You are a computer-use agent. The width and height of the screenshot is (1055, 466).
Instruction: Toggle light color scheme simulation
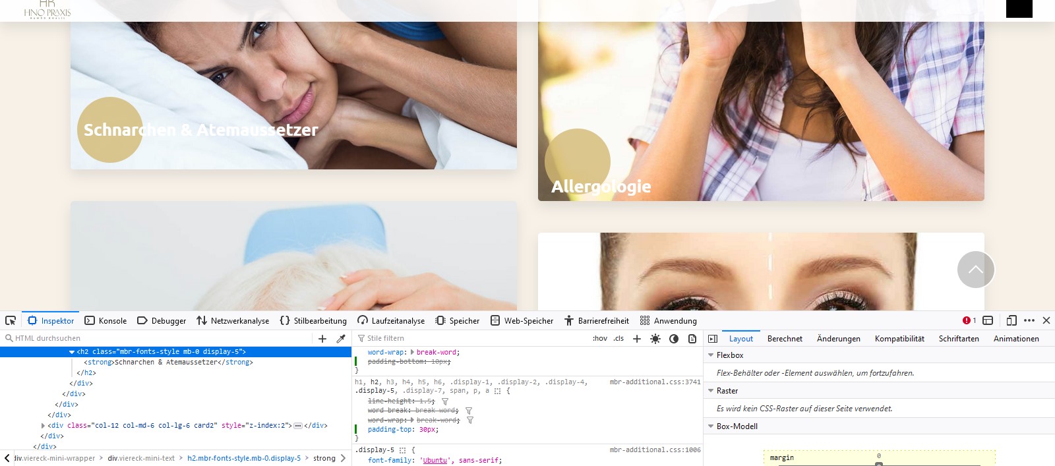pos(655,338)
